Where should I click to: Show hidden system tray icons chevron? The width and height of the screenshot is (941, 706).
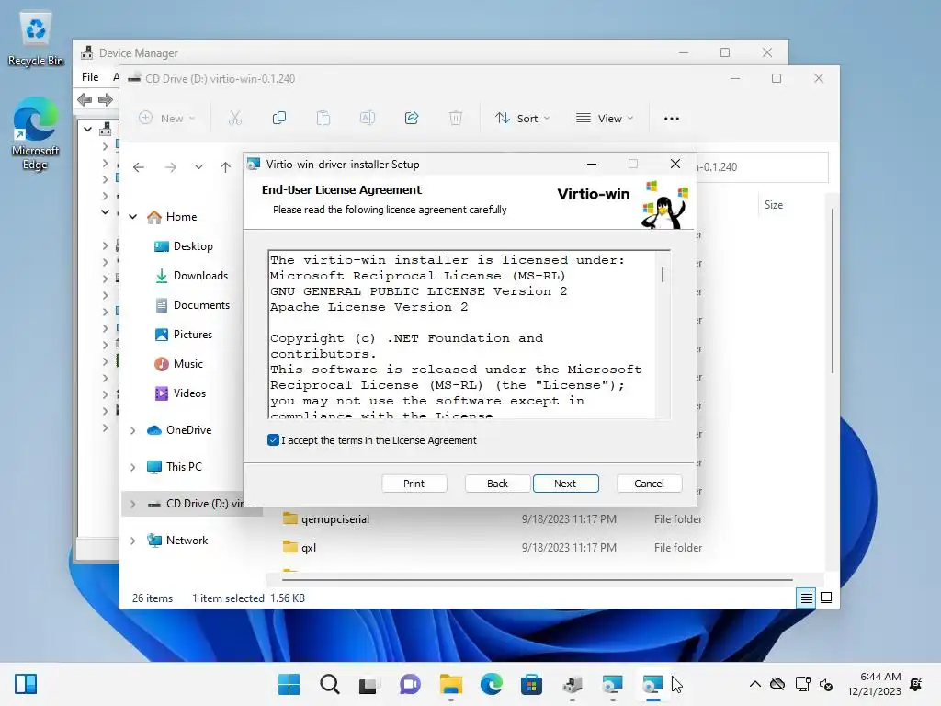(755, 684)
